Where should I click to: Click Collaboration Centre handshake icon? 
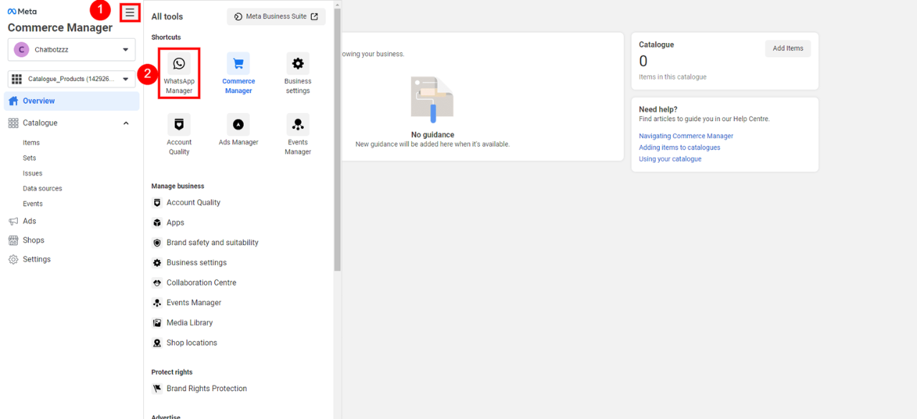(x=158, y=283)
